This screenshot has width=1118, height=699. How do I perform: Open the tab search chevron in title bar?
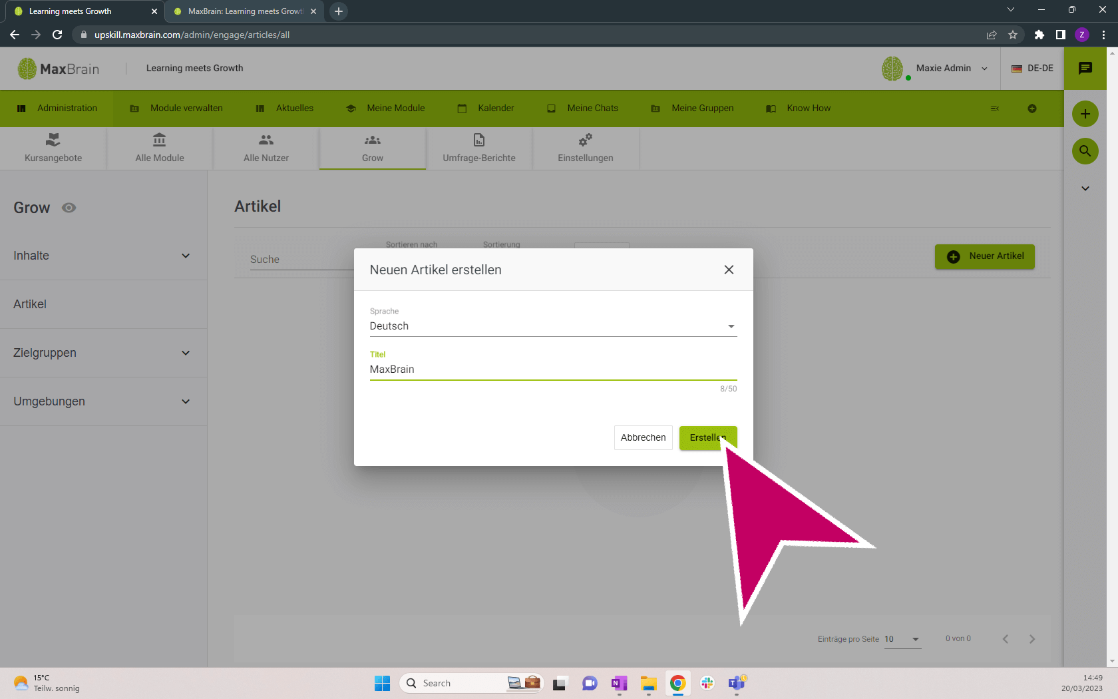point(1011,9)
